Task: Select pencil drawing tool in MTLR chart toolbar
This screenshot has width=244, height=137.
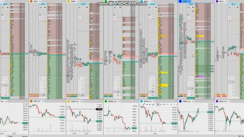Action: point(153,105)
